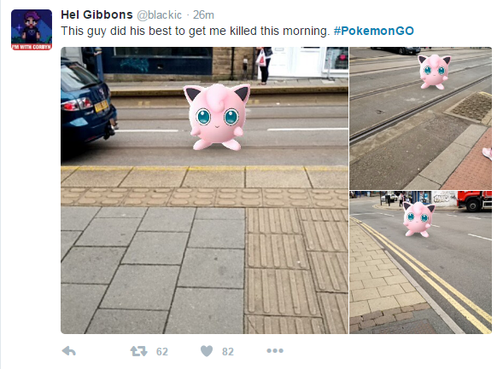503x369 pixels.
Task: Click the Hel Gibbons display name
Action: (x=97, y=14)
